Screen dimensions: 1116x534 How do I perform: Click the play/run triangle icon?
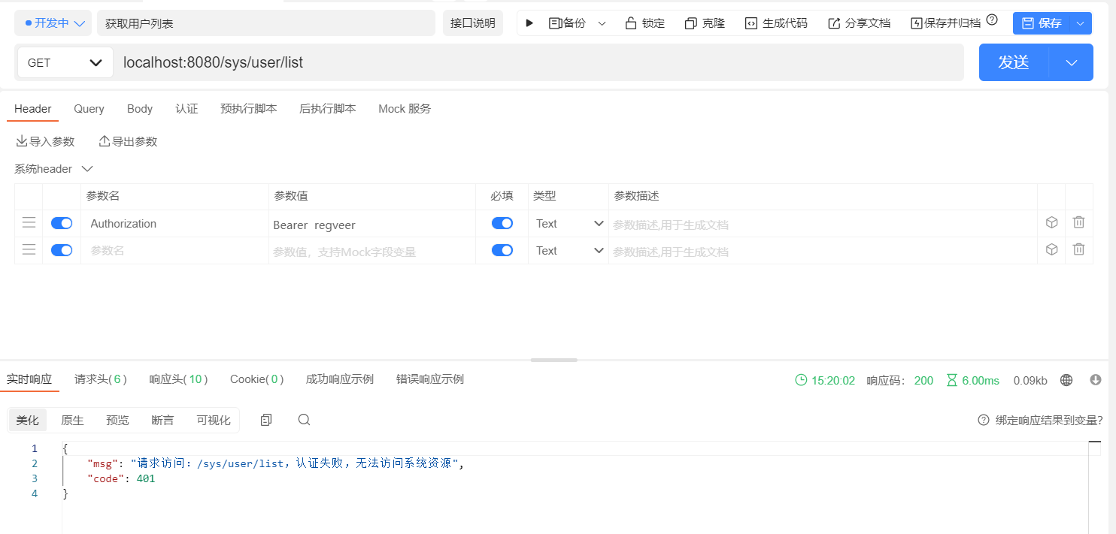[x=529, y=23]
